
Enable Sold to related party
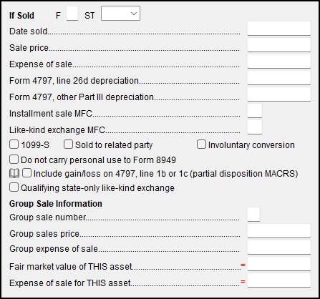coord(68,144)
